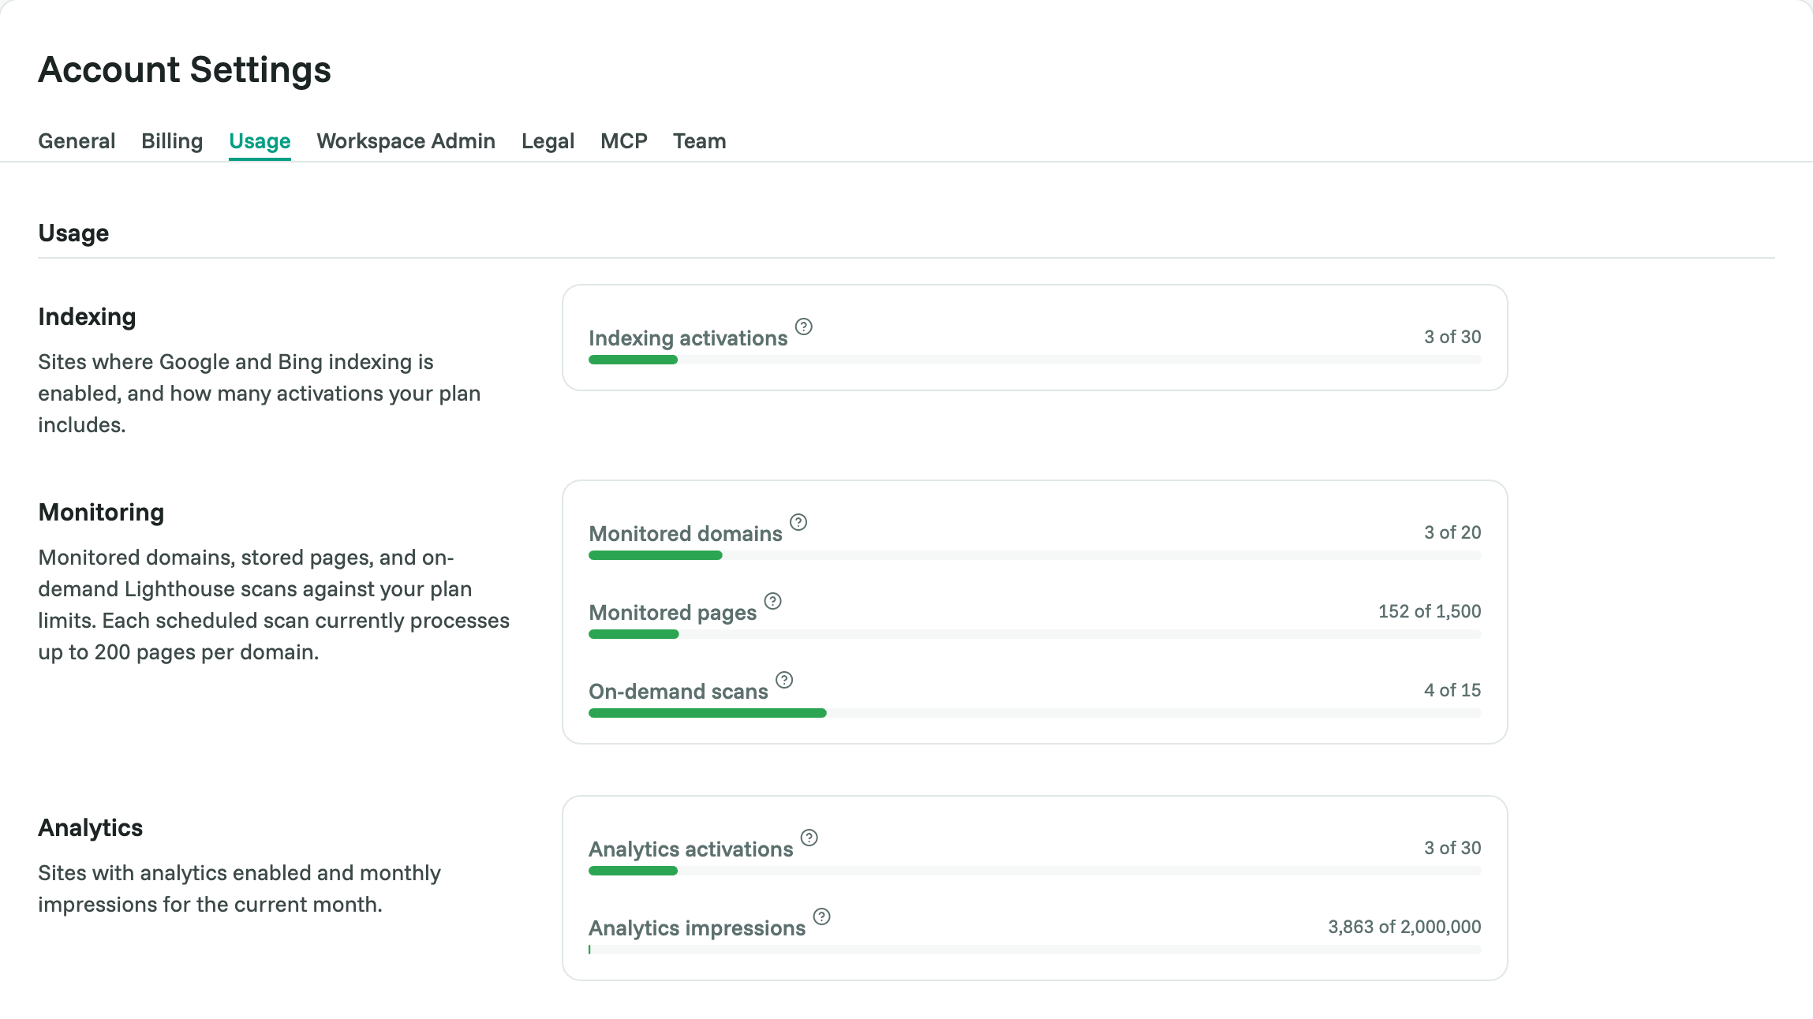Click the bold Usage heading below the tabs

click(73, 233)
